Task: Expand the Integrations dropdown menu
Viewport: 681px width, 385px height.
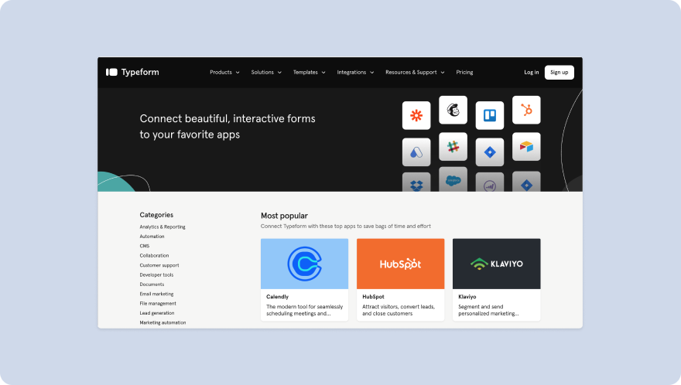Action: pos(355,72)
